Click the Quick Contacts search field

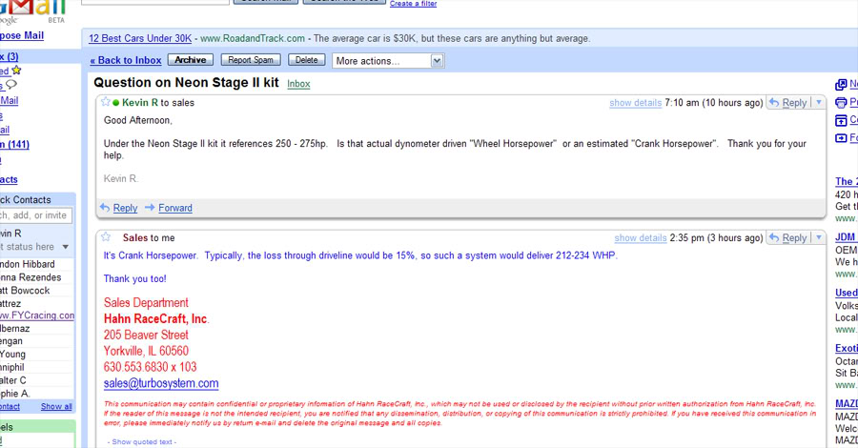point(36,215)
